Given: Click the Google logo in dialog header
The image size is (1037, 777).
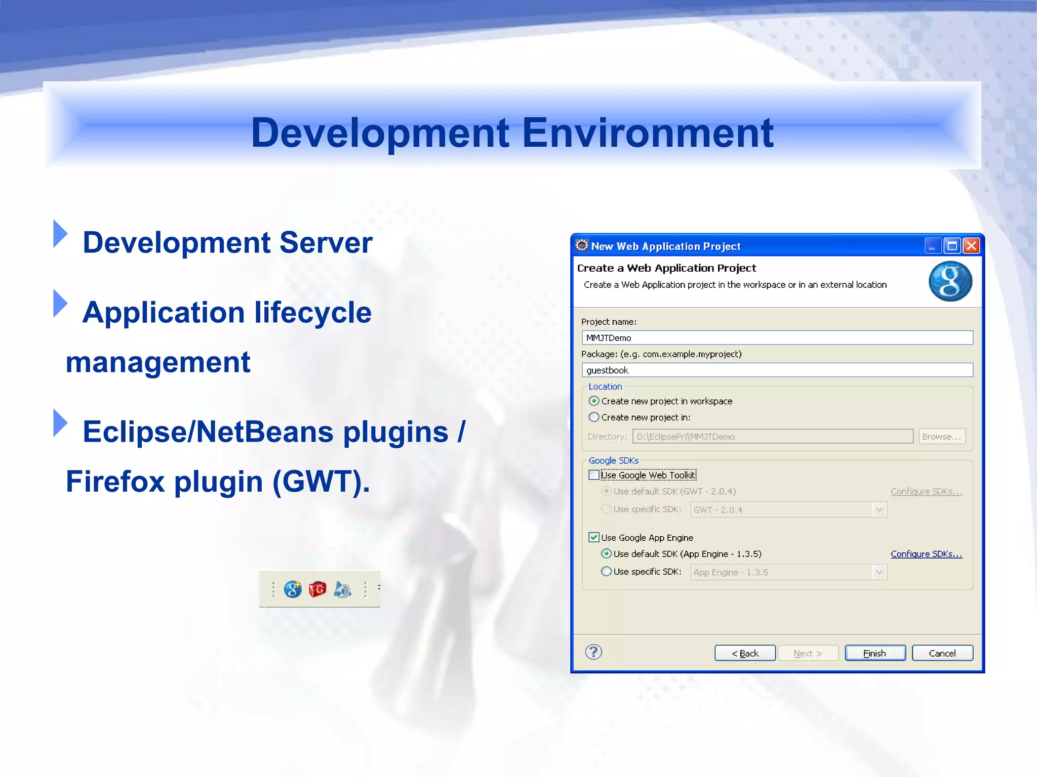Looking at the screenshot, I should pos(950,281).
